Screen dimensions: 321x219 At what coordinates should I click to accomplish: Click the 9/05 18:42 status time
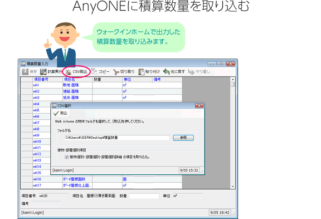(x=220, y=213)
